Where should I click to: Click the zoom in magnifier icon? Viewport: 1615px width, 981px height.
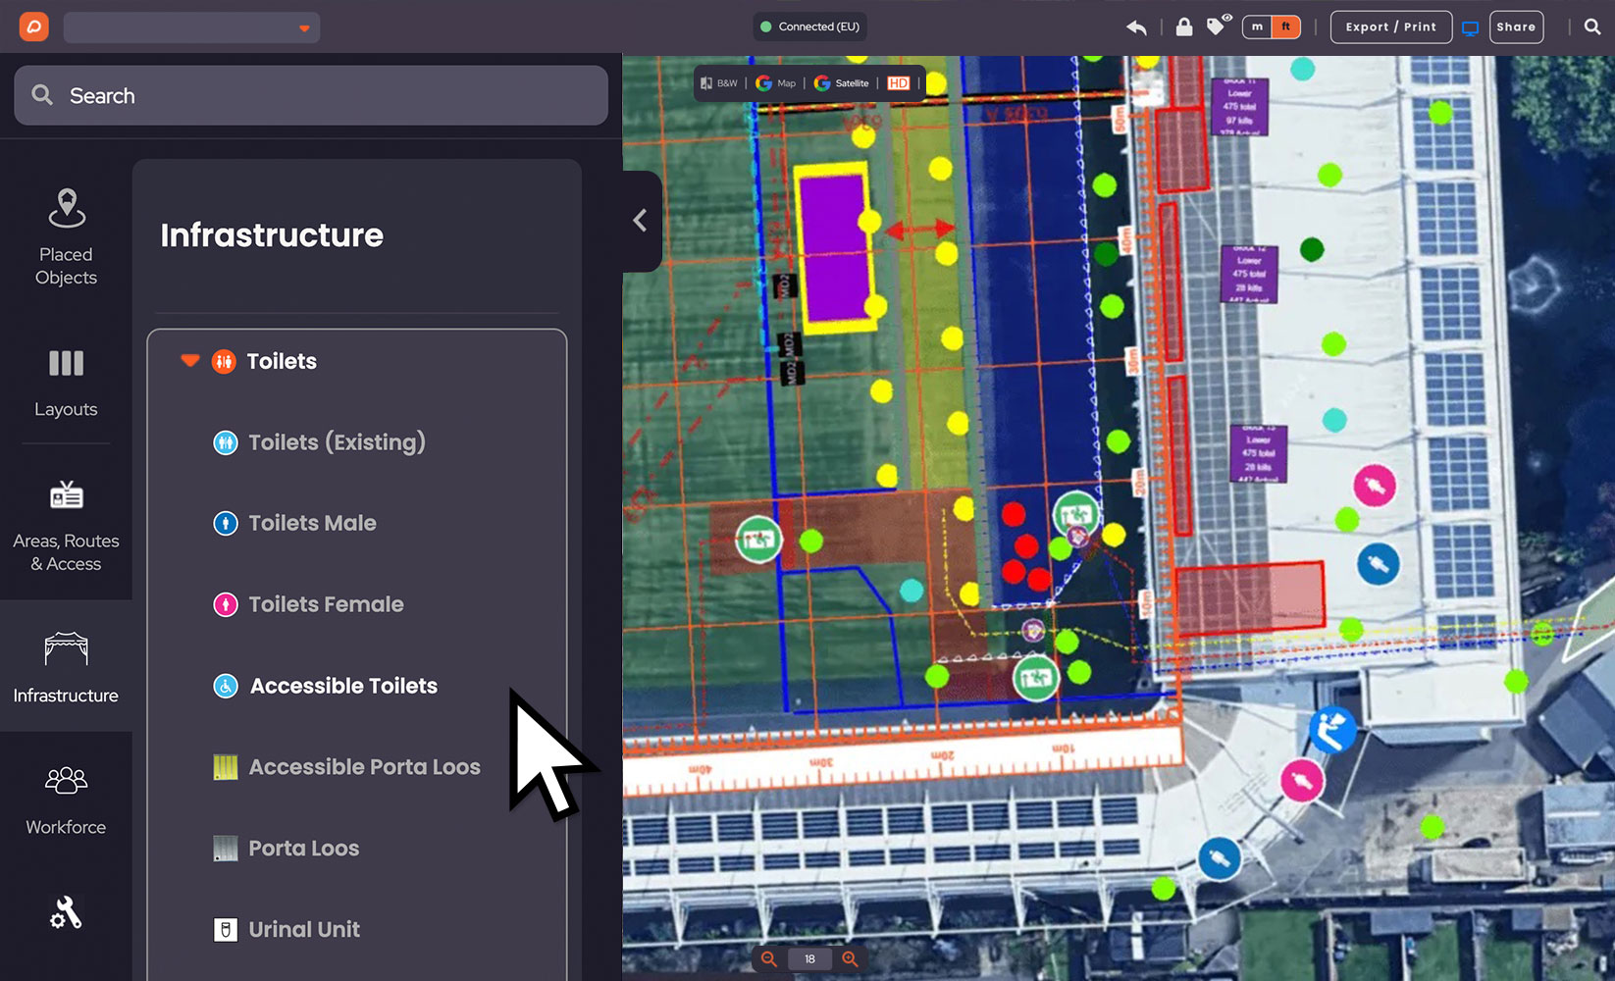tap(850, 959)
